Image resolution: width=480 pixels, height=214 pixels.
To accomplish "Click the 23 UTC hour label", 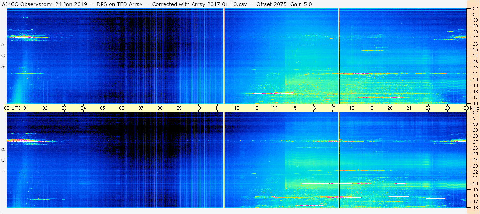I will coord(447,108).
